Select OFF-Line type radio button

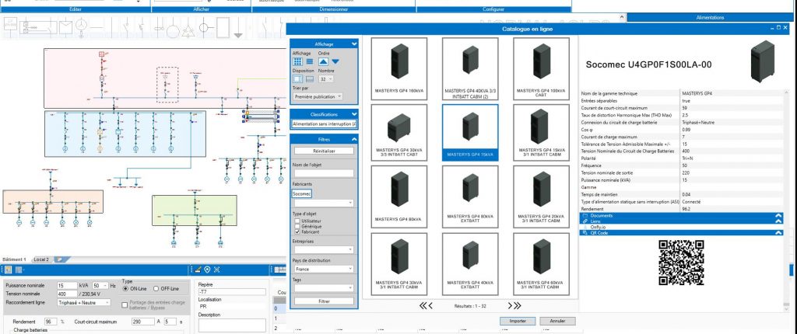[156, 289]
